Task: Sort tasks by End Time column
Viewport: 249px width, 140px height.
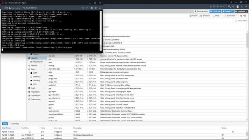Action: point(30,128)
